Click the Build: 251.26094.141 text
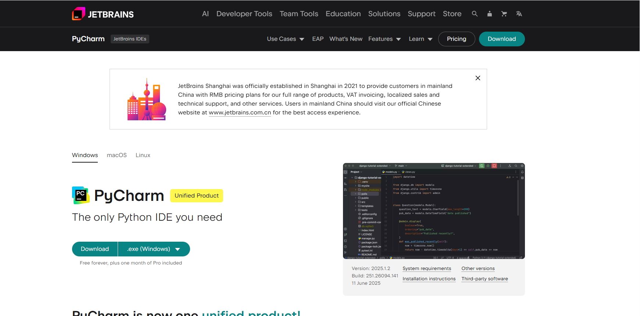 375,276
